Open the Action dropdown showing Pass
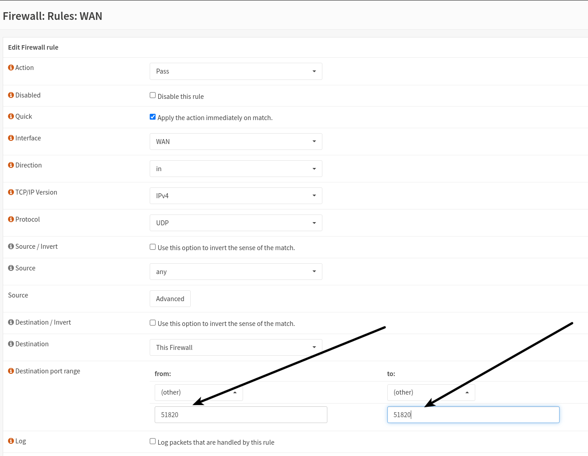 (x=236, y=71)
